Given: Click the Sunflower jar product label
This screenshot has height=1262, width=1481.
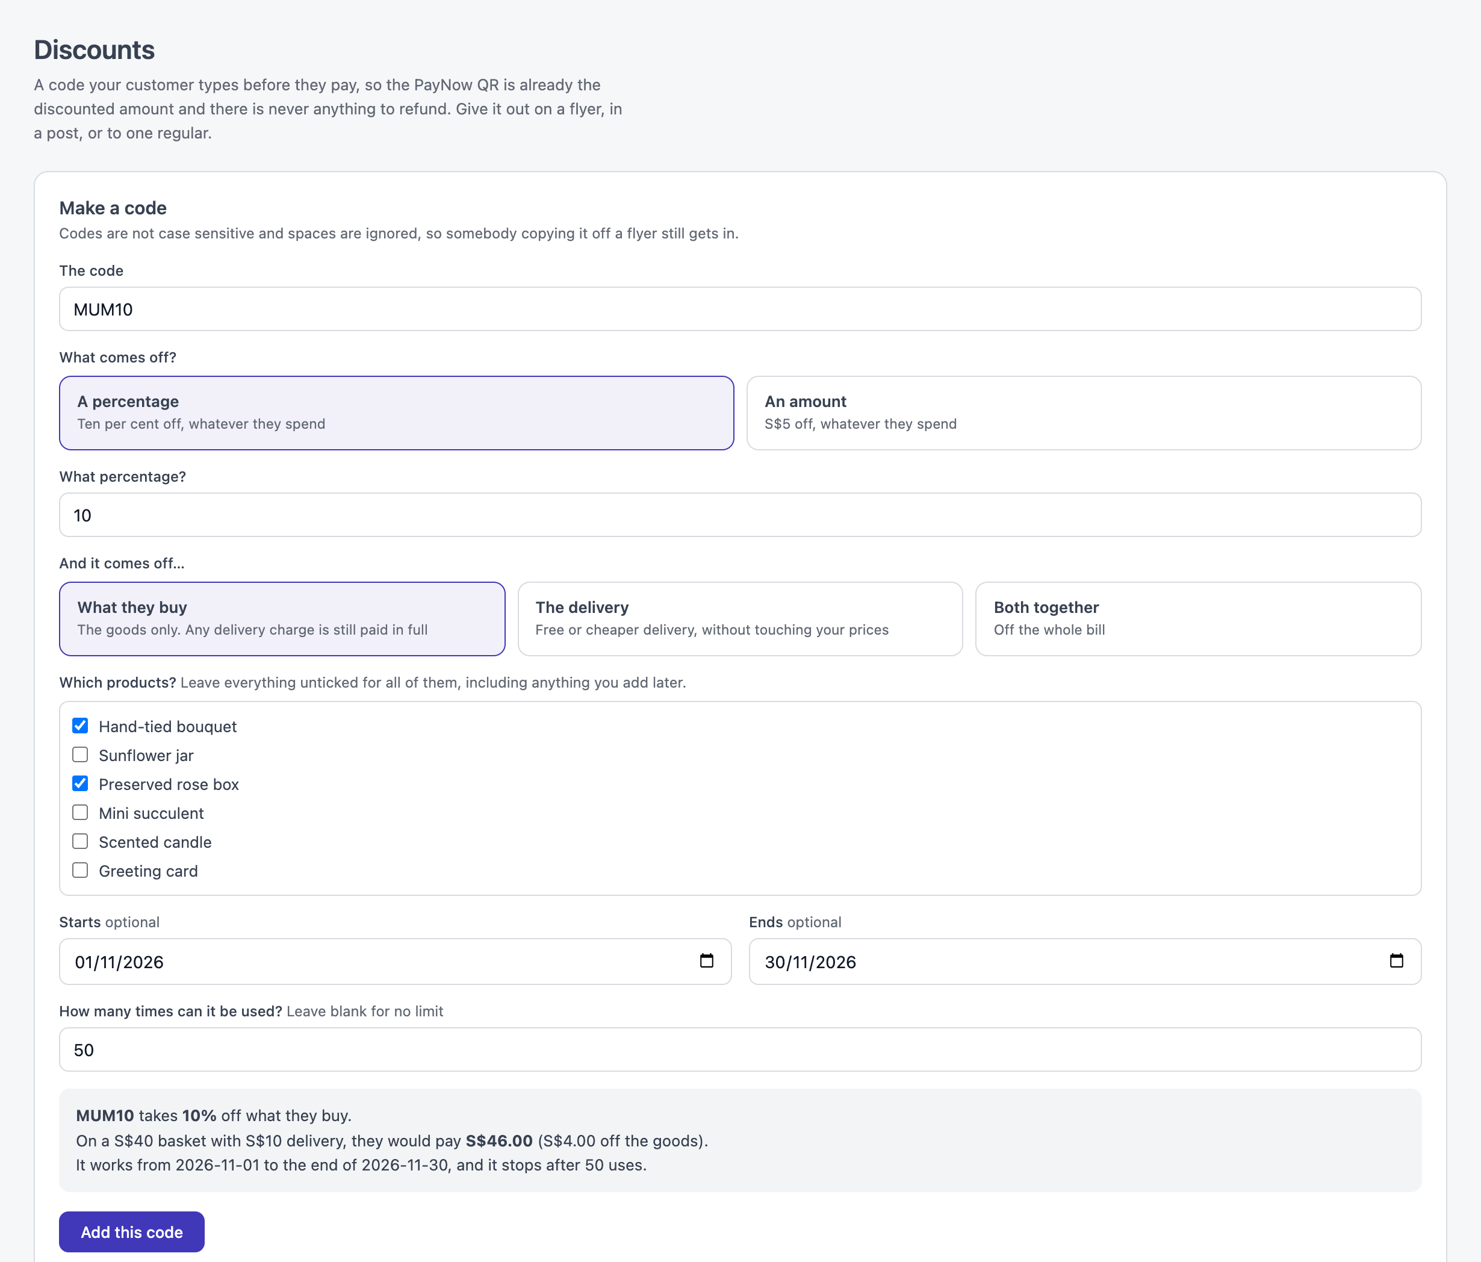Looking at the screenshot, I should coord(146,755).
